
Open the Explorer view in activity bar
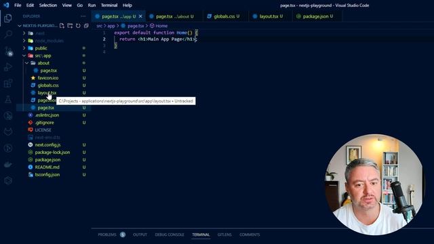point(8,18)
